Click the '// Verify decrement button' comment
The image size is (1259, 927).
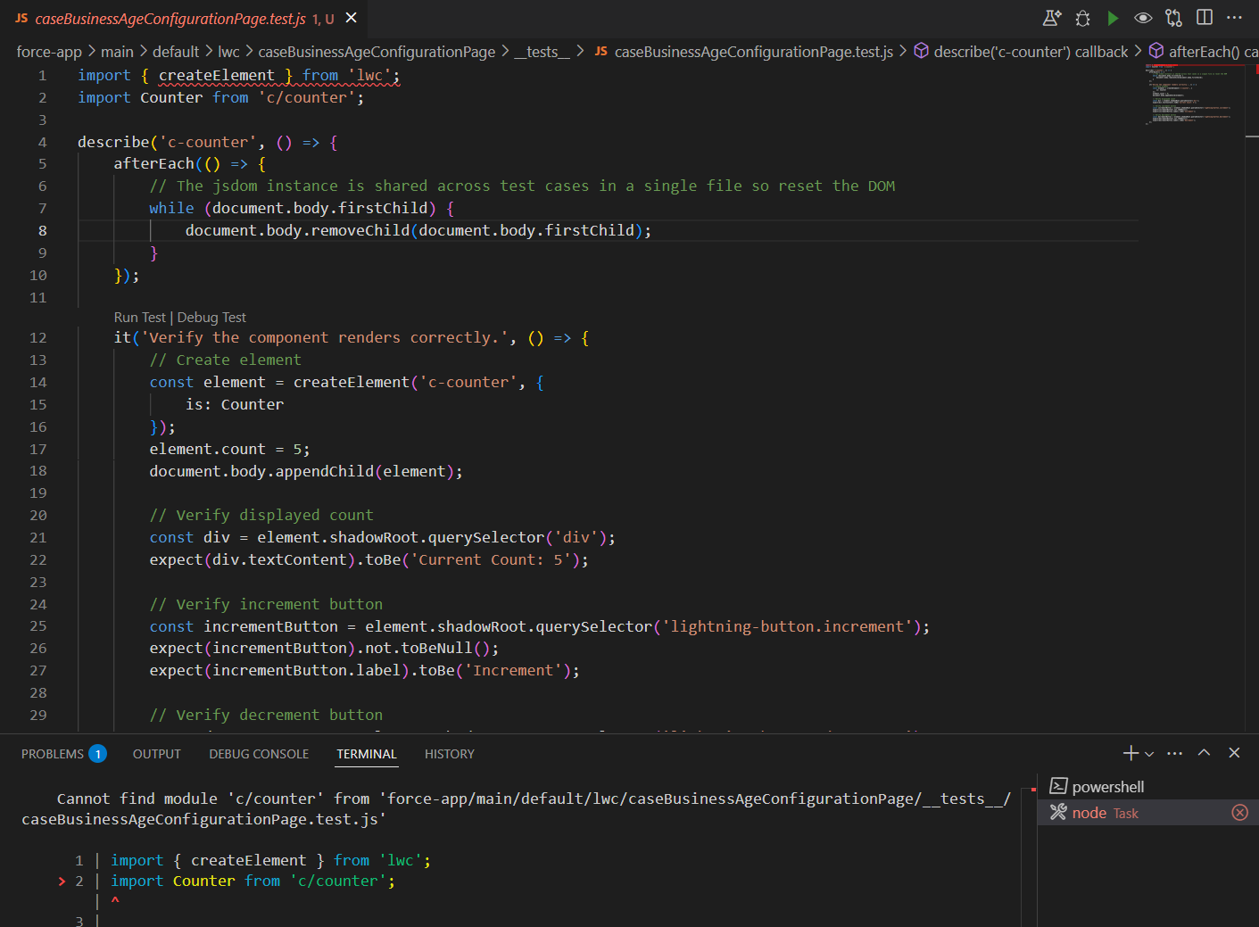tap(266, 715)
